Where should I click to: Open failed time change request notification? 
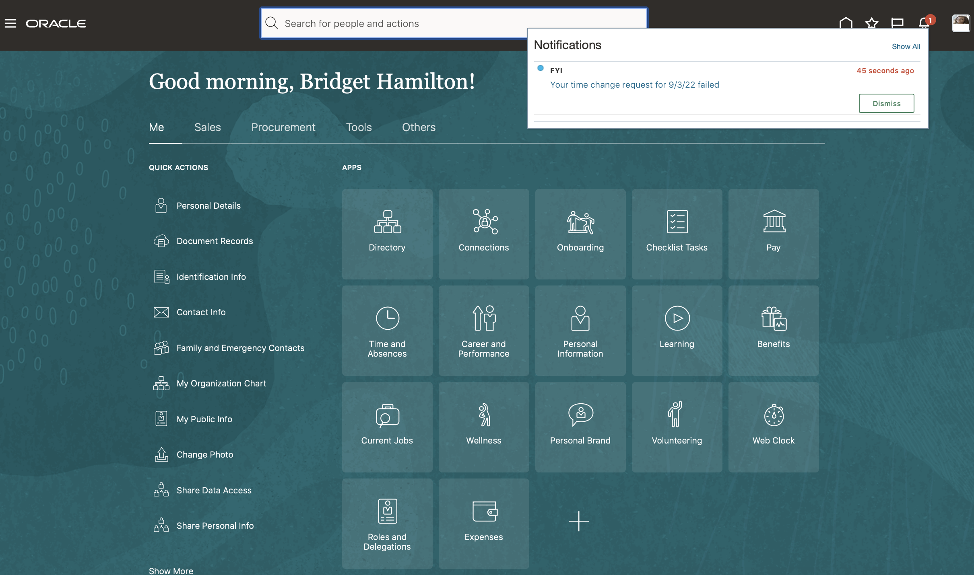click(634, 84)
